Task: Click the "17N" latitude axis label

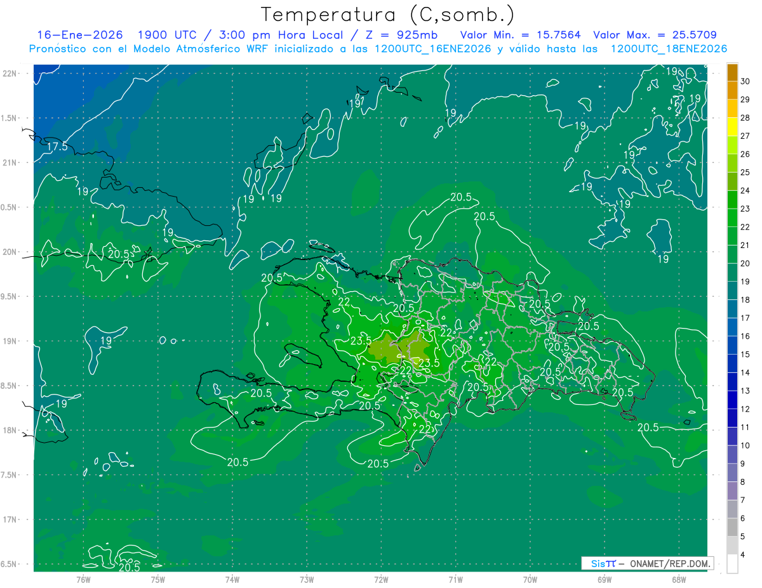Action: 11,519
